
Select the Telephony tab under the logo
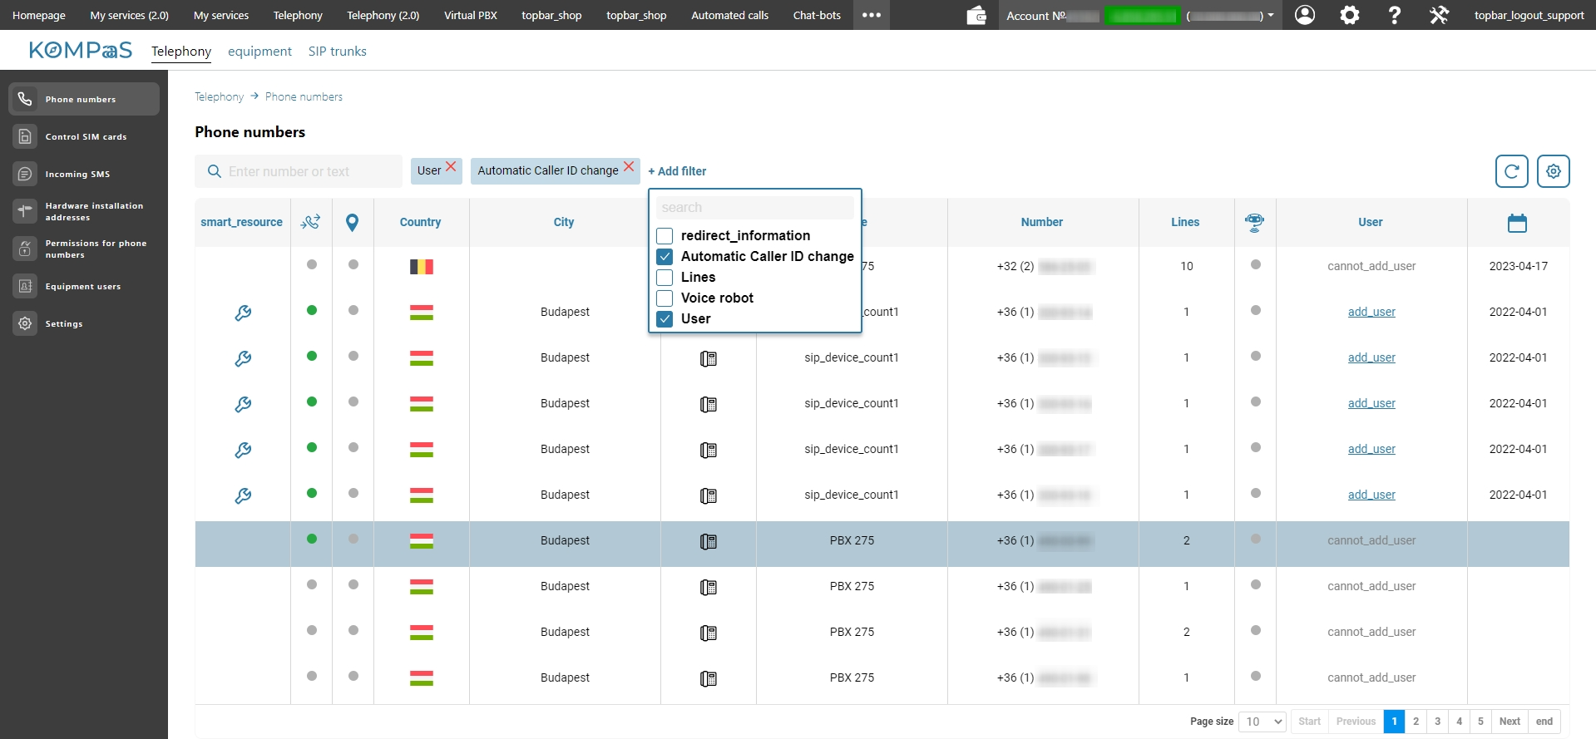click(181, 52)
